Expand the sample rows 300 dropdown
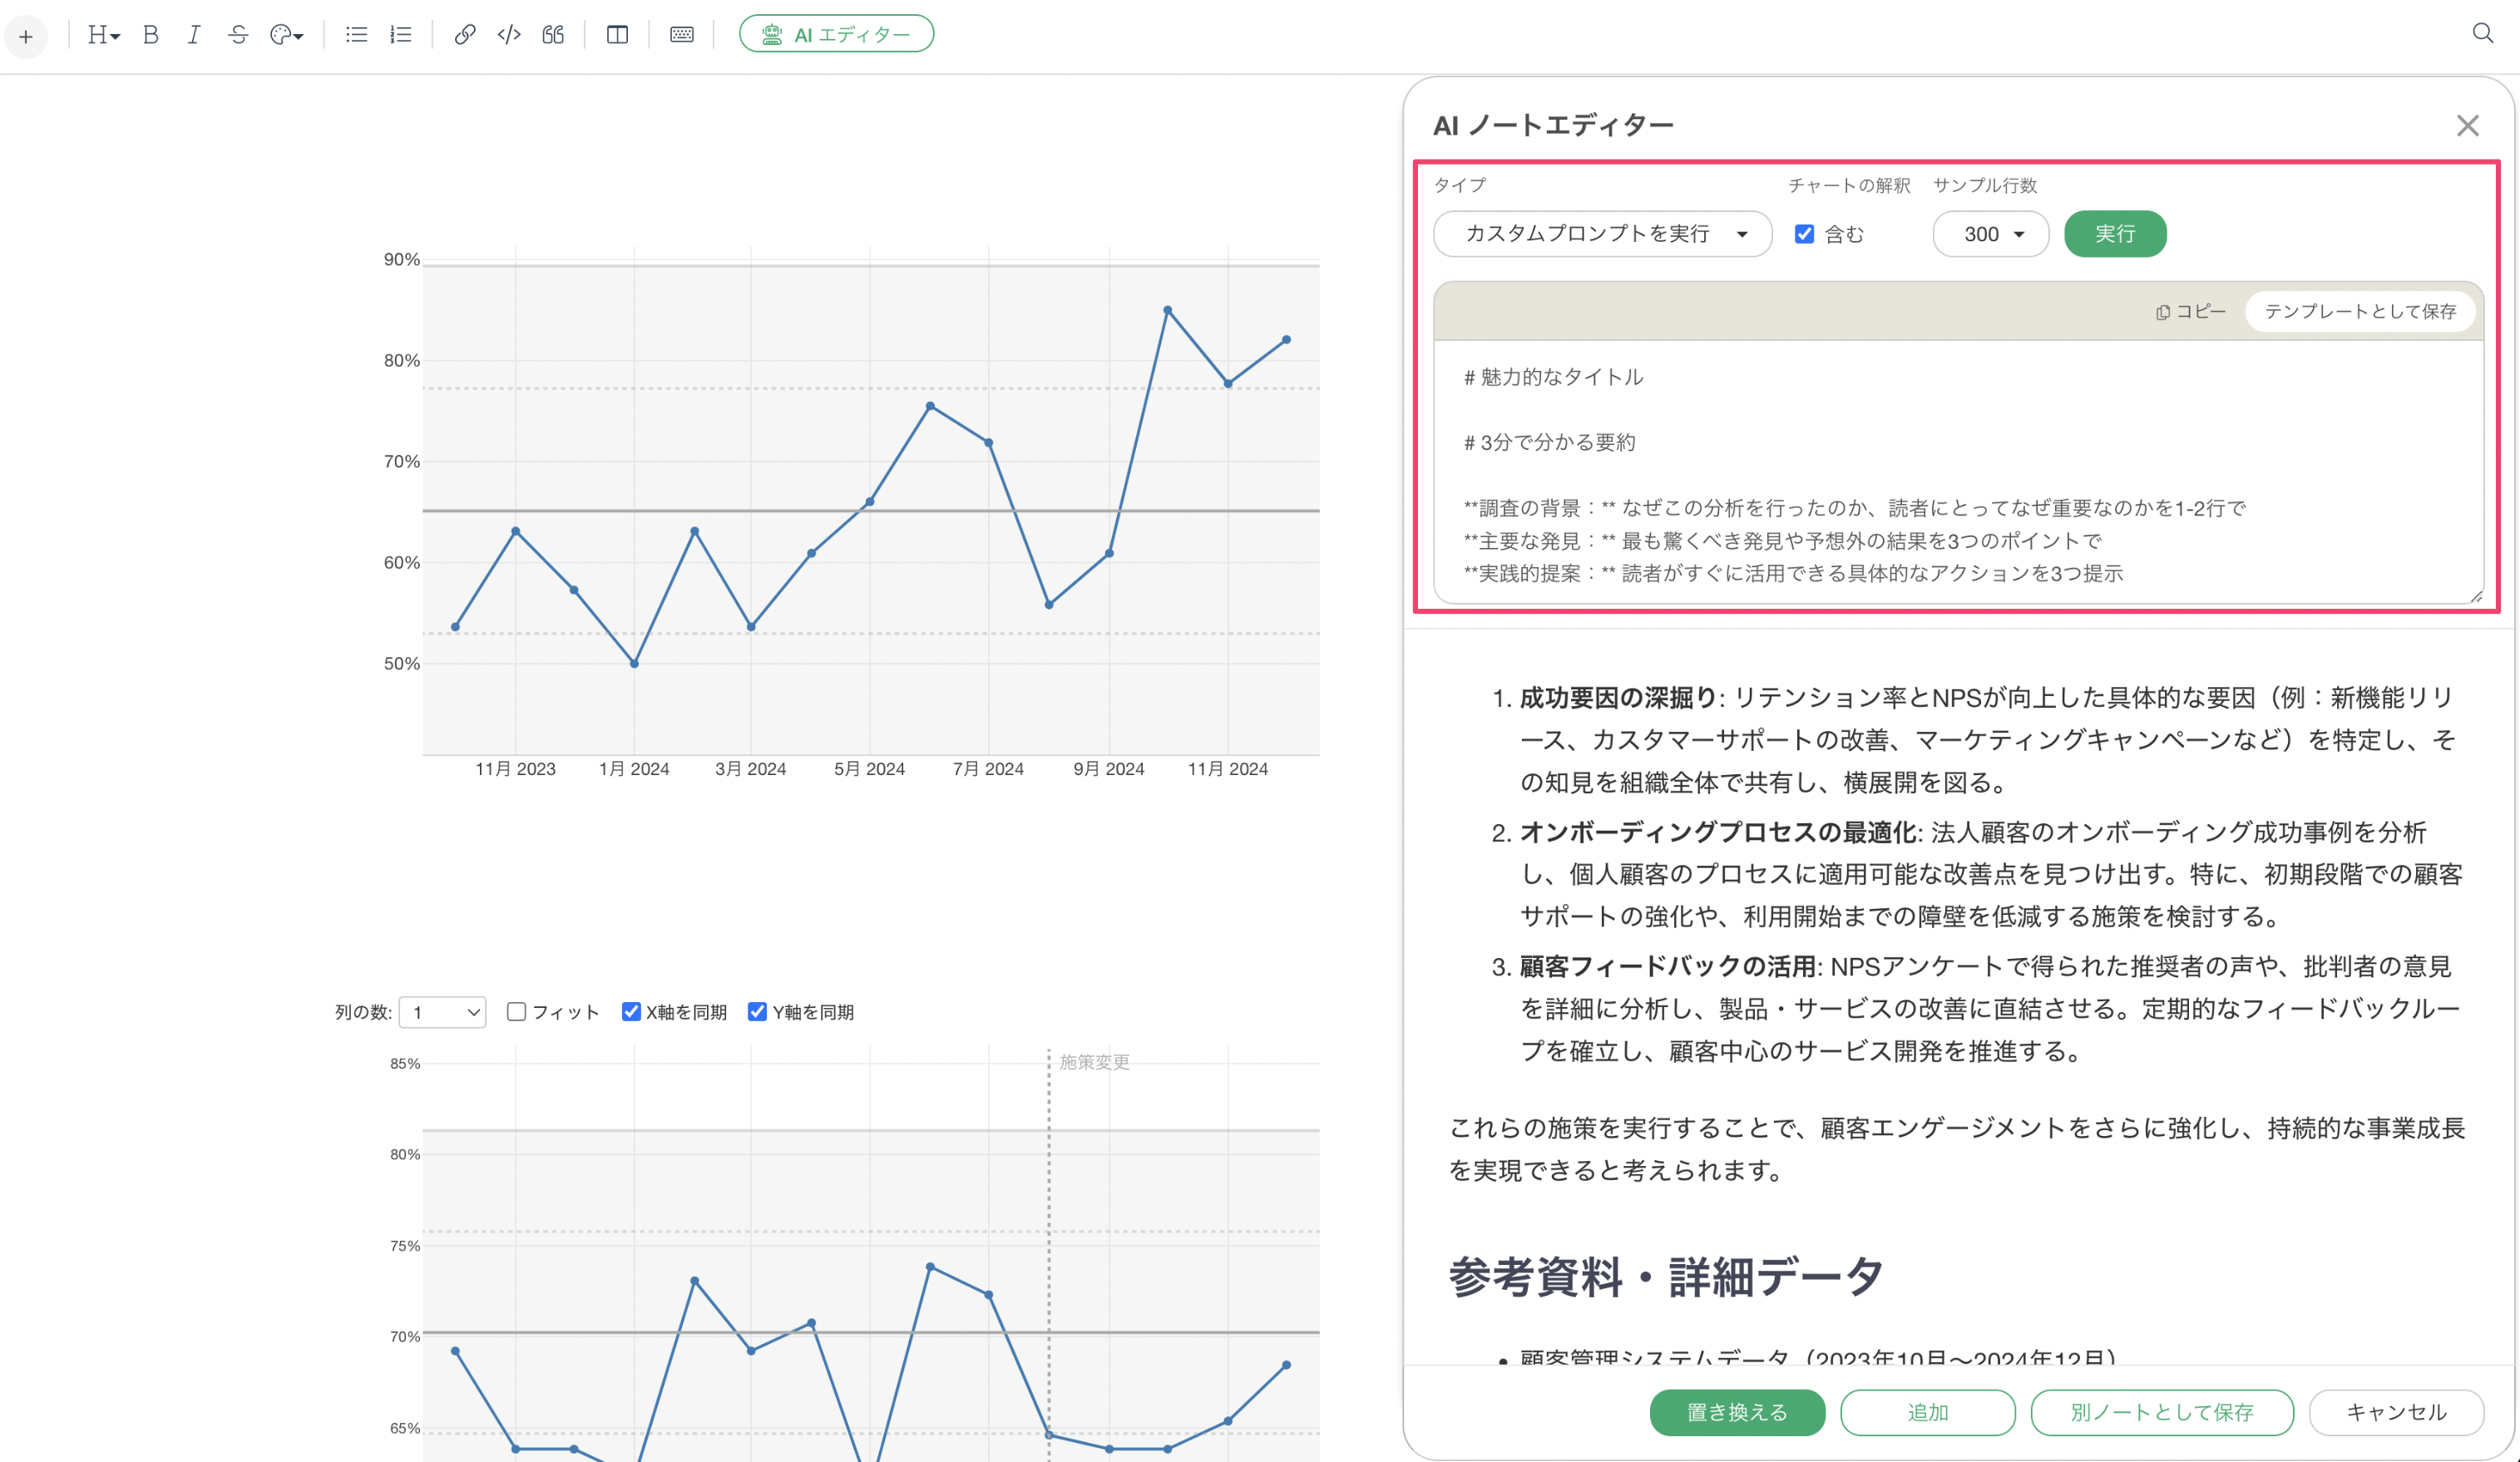The height and width of the screenshot is (1462, 2520). [x=1990, y=234]
